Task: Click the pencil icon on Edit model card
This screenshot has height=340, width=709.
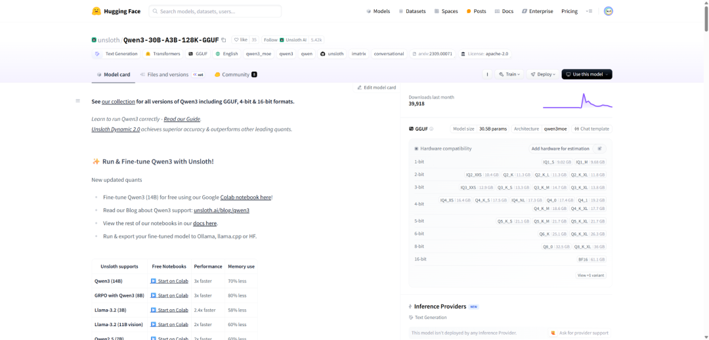Action: click(x=360, y=87)
